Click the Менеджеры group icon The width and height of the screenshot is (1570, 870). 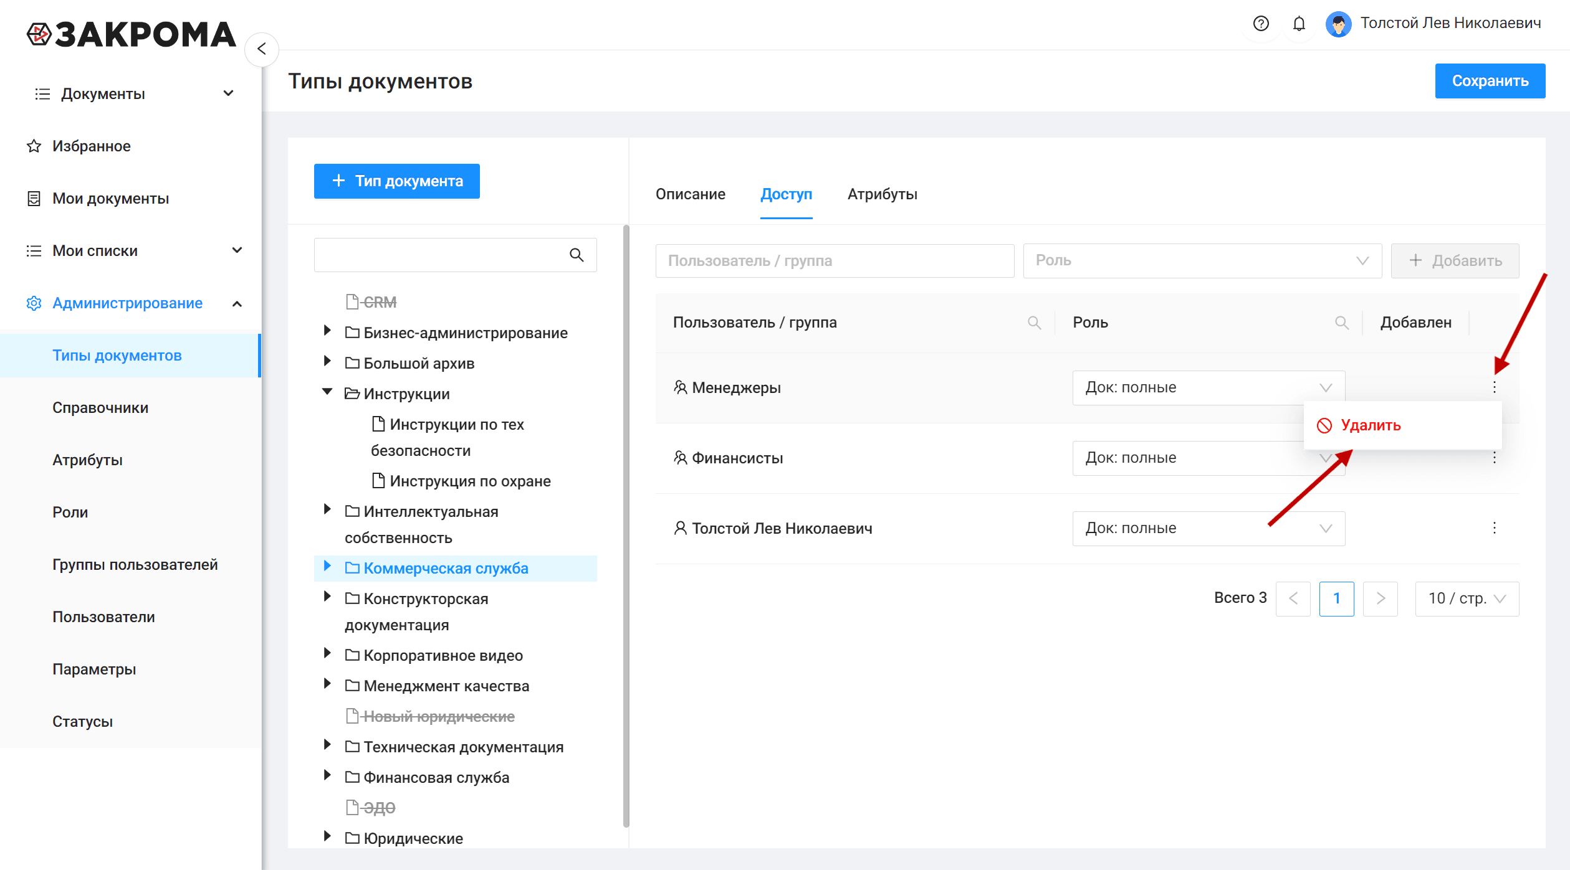click(x=681, y=387)
